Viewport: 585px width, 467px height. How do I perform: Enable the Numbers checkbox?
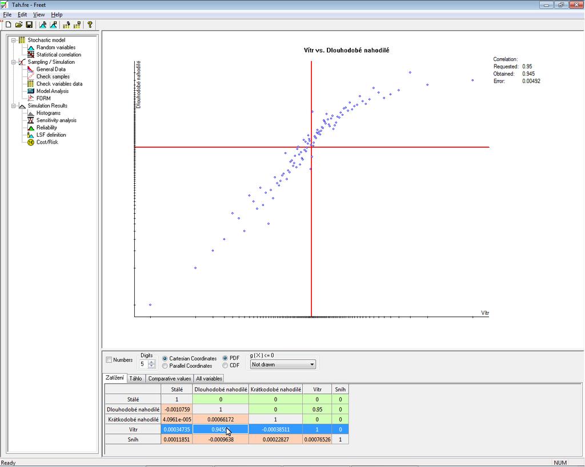(109, 360)
